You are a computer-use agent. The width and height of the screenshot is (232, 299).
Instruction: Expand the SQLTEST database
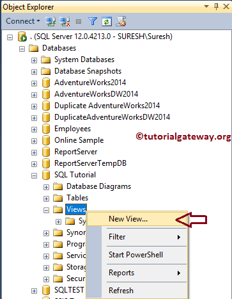(x=34, y=291)
